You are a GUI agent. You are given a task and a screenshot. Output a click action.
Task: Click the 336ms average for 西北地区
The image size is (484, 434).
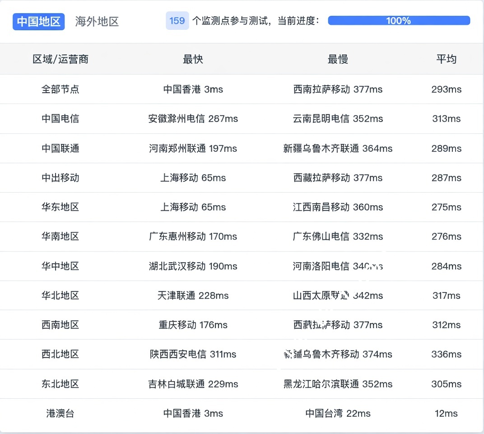[x=446, y=354]
